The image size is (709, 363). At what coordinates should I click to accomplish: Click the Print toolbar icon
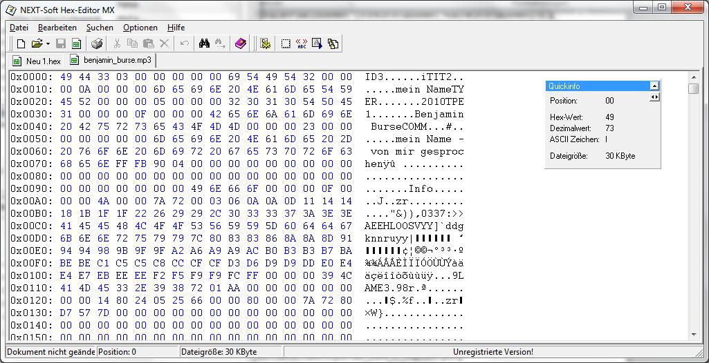[97, 43]
